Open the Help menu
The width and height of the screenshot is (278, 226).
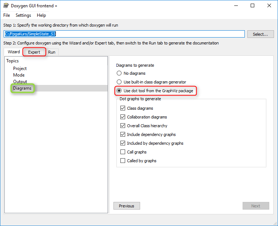click(41, 15)
